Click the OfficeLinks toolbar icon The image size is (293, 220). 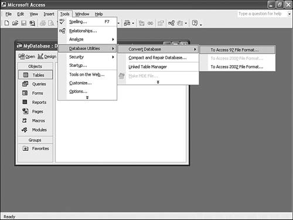coord(127,23)
